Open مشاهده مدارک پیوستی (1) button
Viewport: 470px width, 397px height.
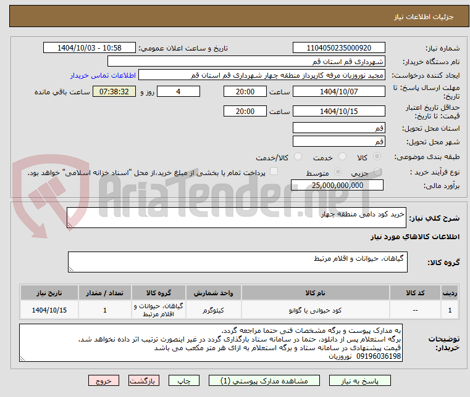(264, 380)
